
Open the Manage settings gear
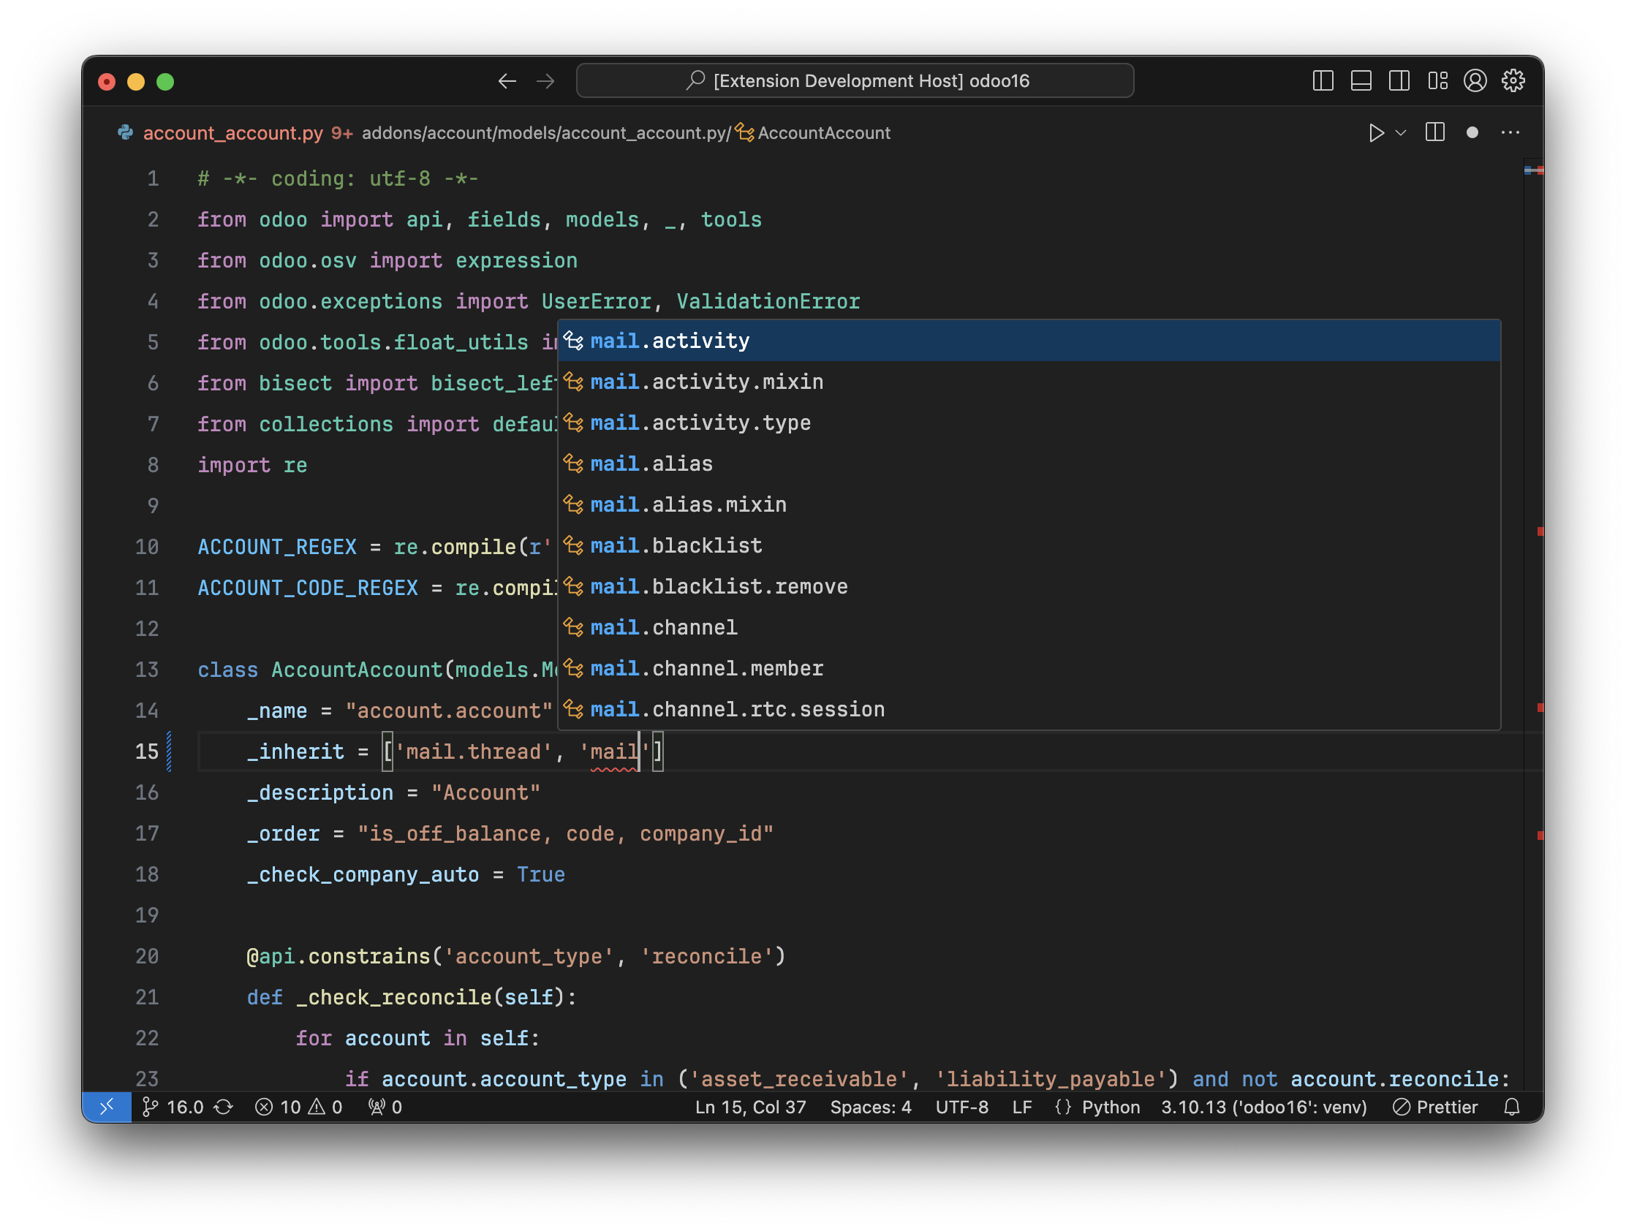(1513, 81)
